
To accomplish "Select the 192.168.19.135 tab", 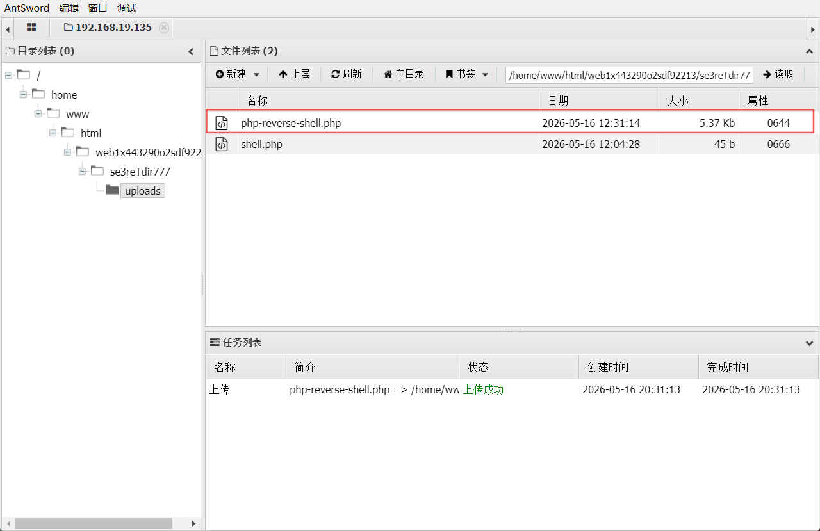I will click(x=113, y=28).
